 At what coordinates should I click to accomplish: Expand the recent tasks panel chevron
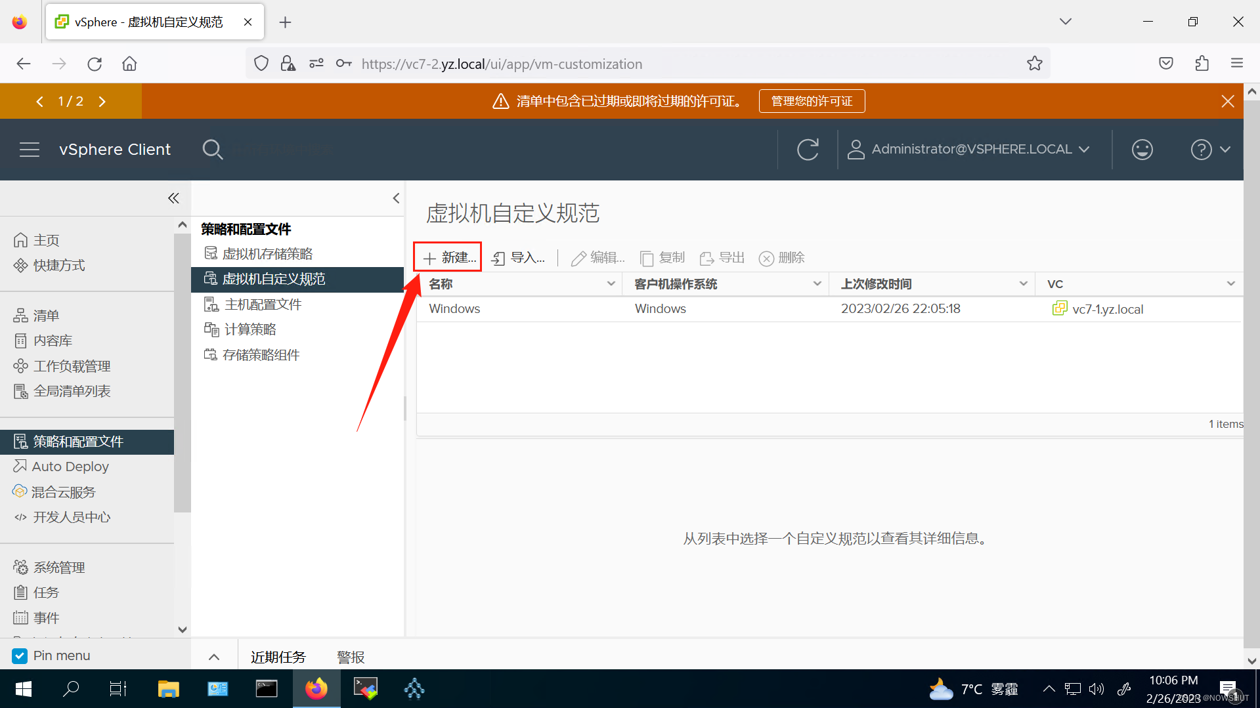point(214,657)
